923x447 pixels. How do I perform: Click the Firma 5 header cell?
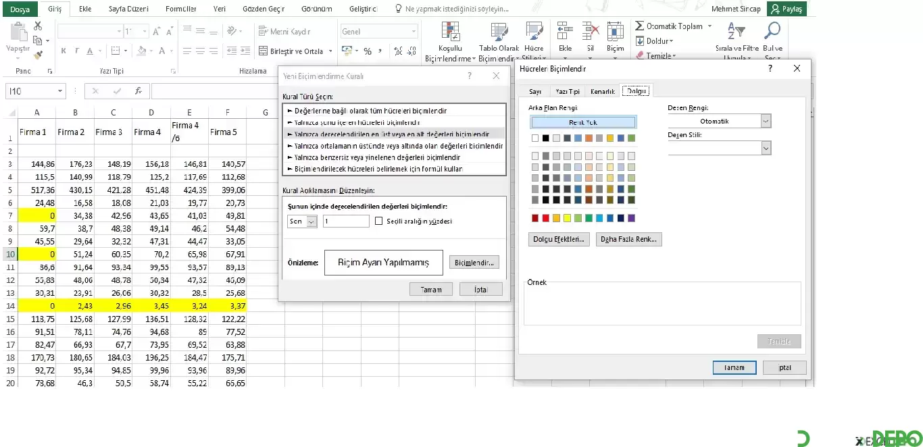click(x=227, y=132)
